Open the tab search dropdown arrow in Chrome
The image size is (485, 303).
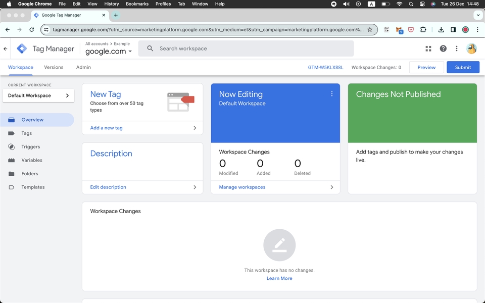pyautogui.click(x=478, y=15)
